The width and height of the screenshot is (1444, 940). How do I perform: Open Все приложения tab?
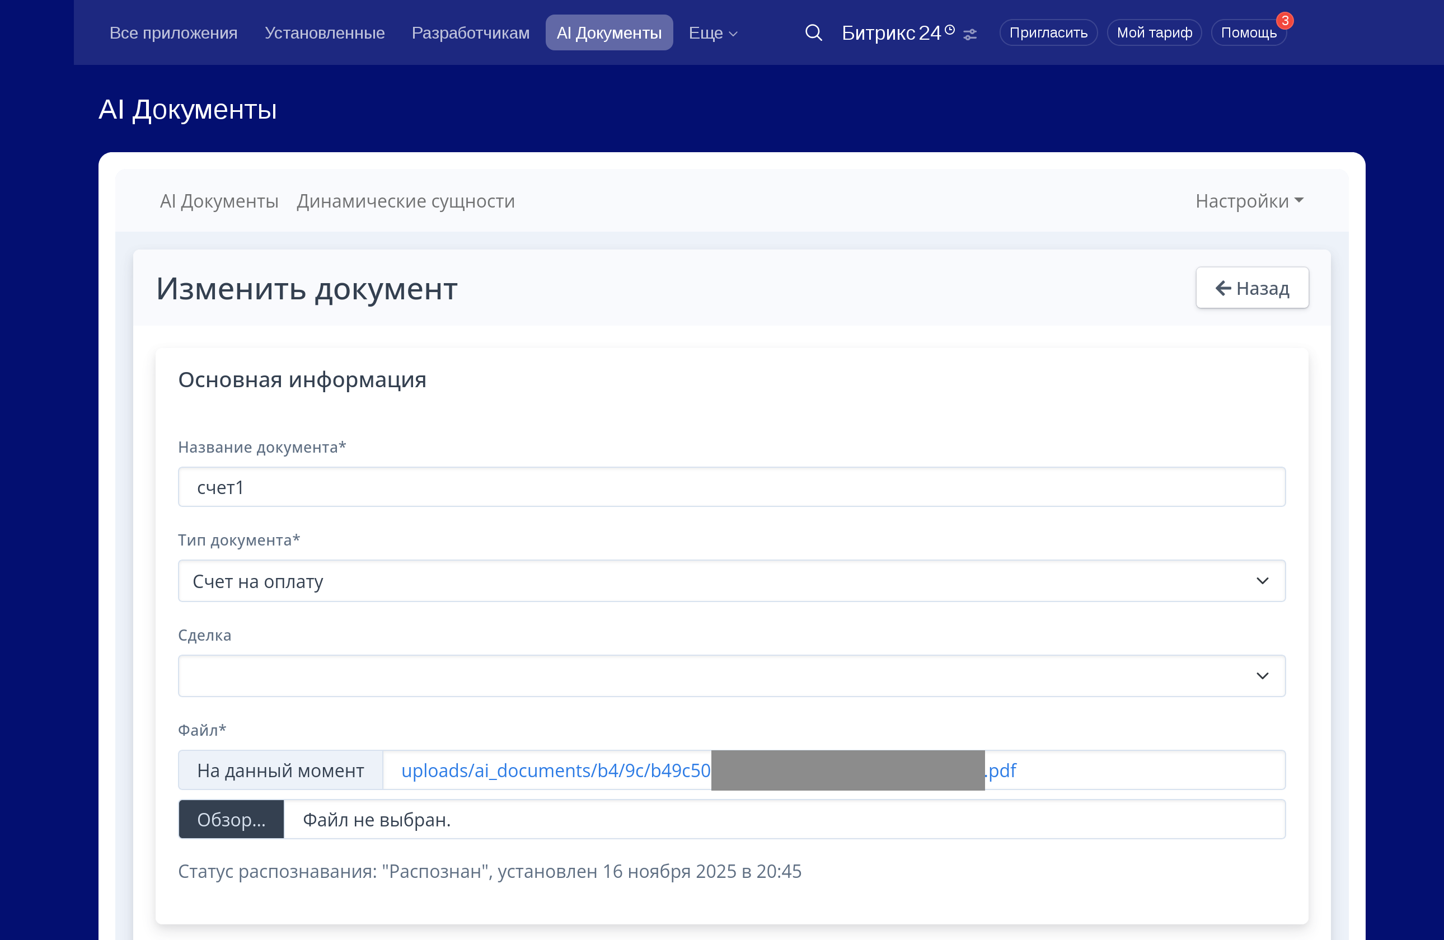click(174, 33)
